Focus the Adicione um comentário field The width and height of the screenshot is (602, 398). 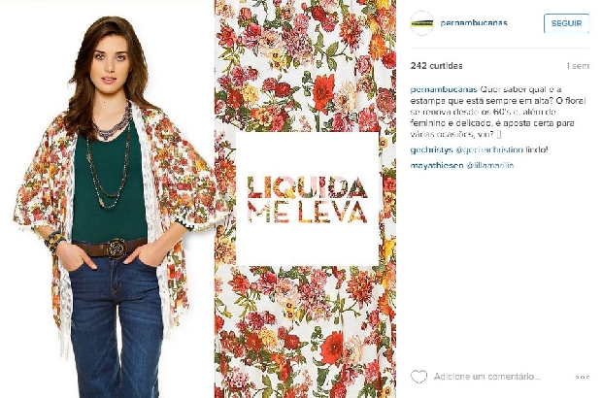point(486,377)
